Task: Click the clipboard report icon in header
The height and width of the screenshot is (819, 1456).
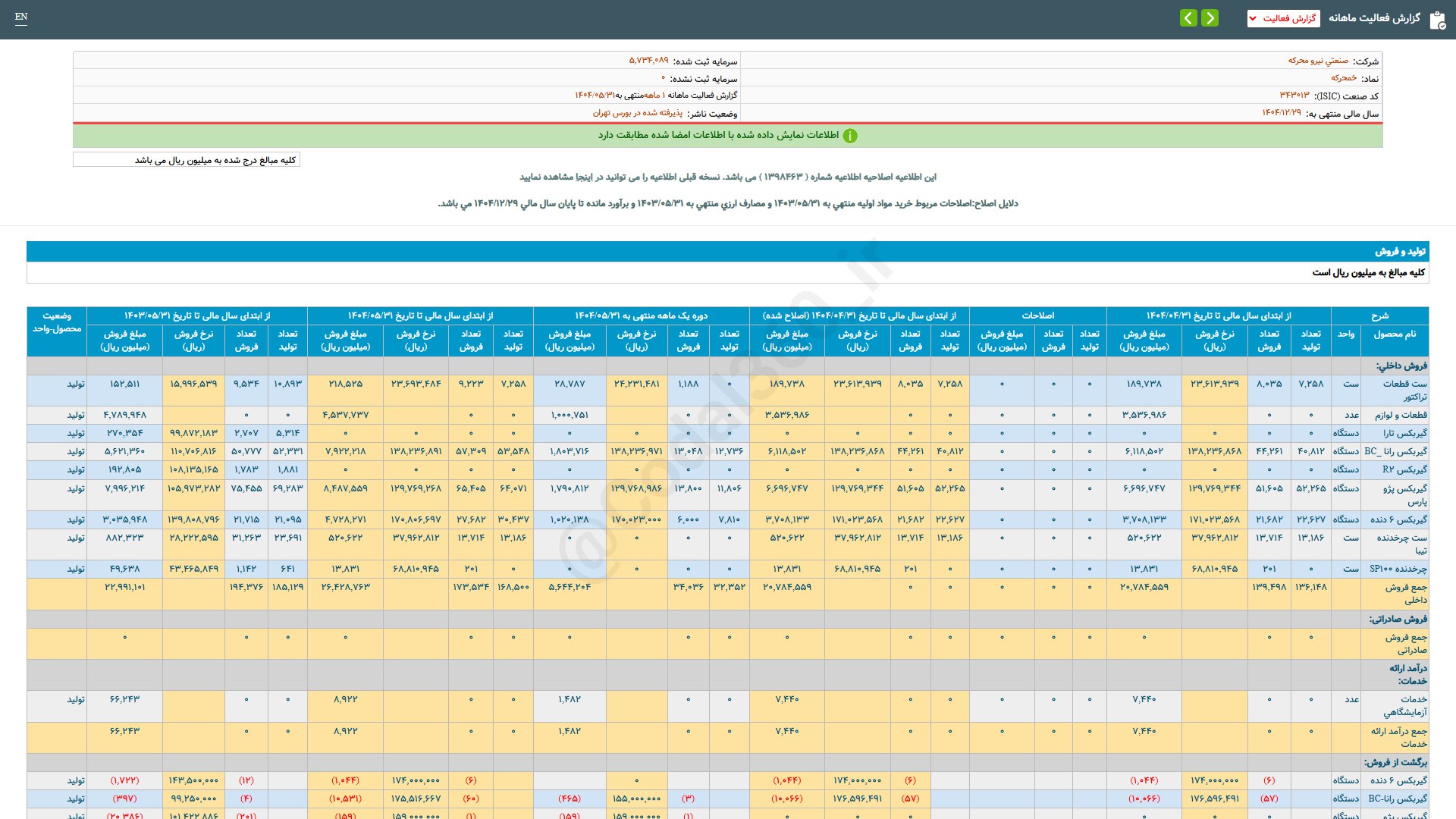Action: click(1437, 20)
